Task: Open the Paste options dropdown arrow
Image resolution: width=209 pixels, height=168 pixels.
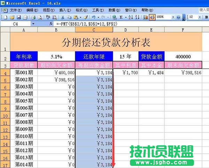Action: point(80,17)
